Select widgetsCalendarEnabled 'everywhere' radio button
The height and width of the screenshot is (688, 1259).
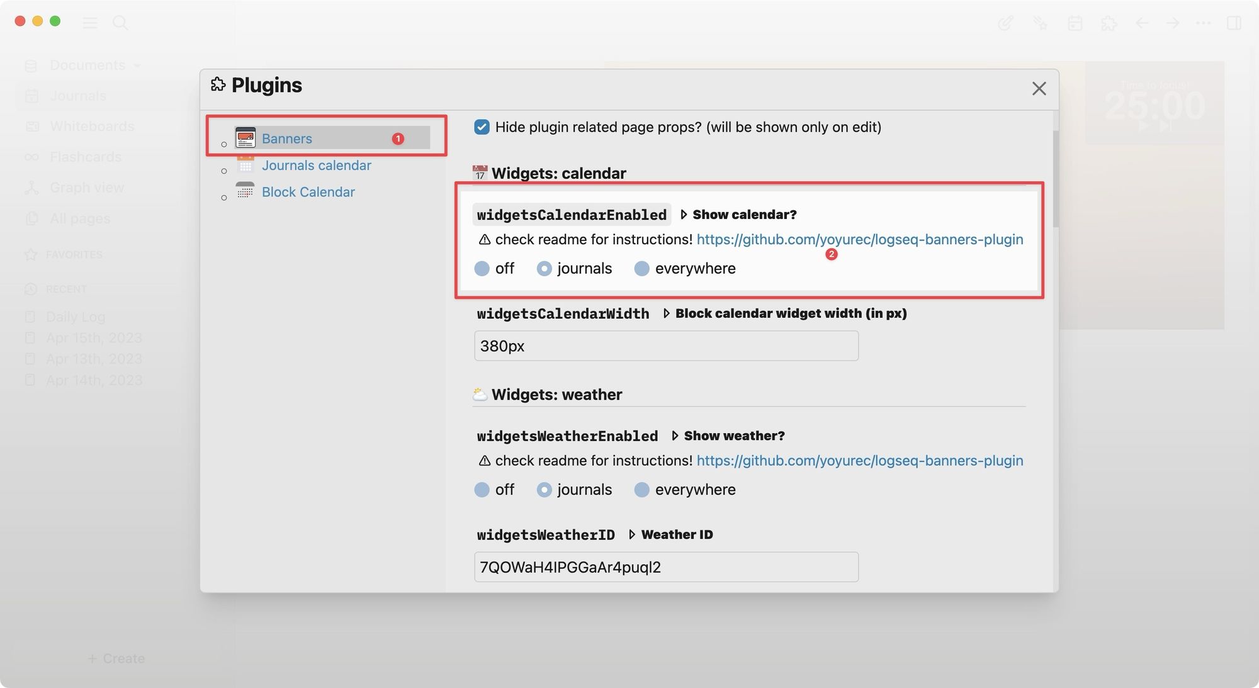pyautogui.click(x=640, y=268)
